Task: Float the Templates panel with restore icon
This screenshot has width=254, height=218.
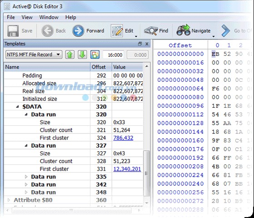Action: click(x=140, y=44)
